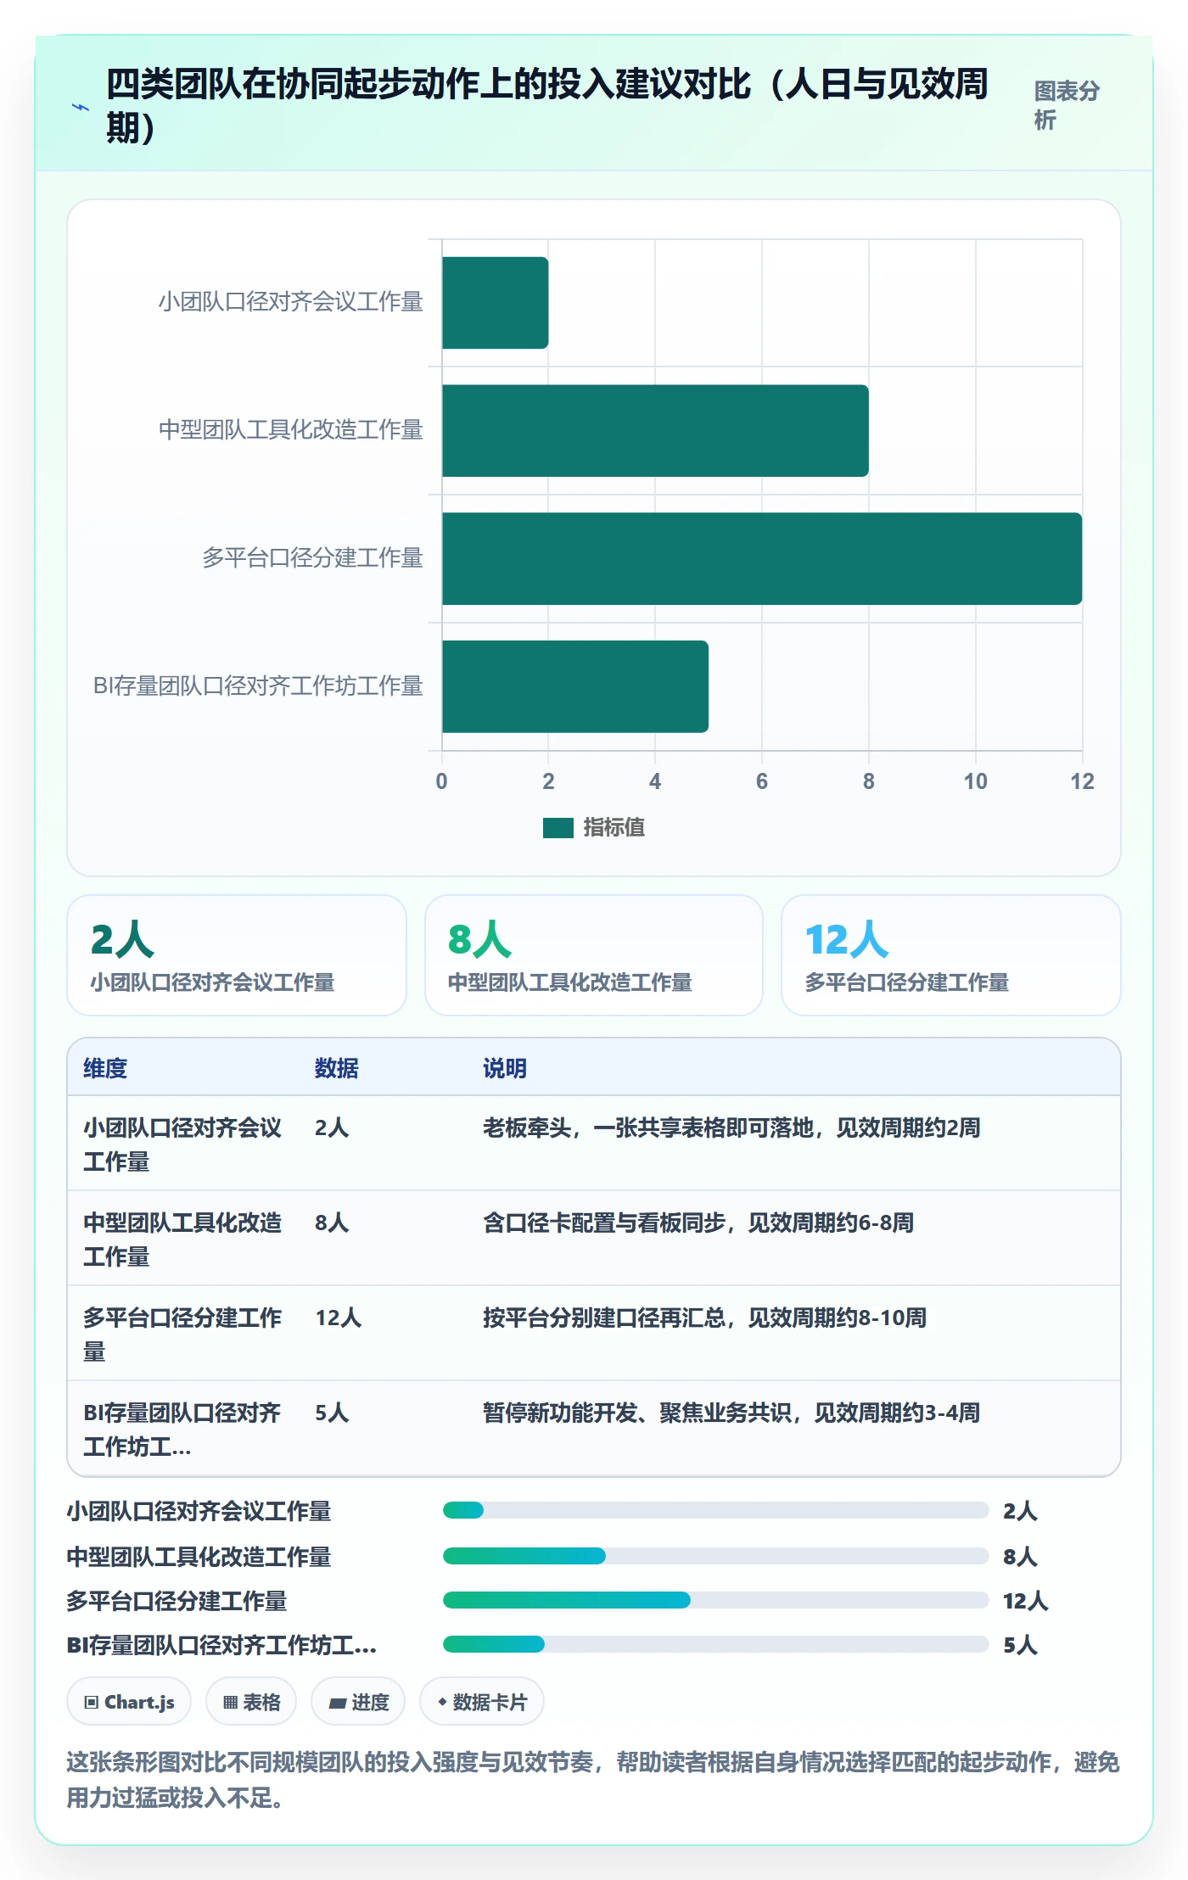Click the 说明 table column header
The width and height of the screenshot is (1188, 1880).
505,1068
